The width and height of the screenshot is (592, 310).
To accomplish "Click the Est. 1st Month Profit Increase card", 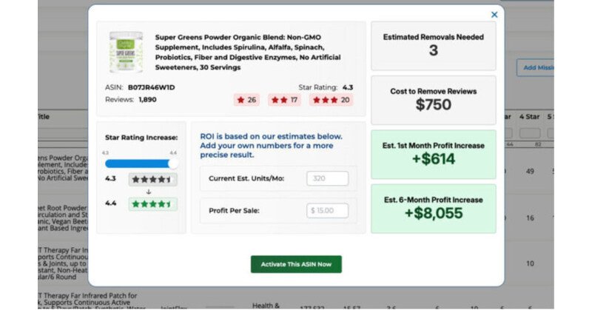I will (433, 153).
